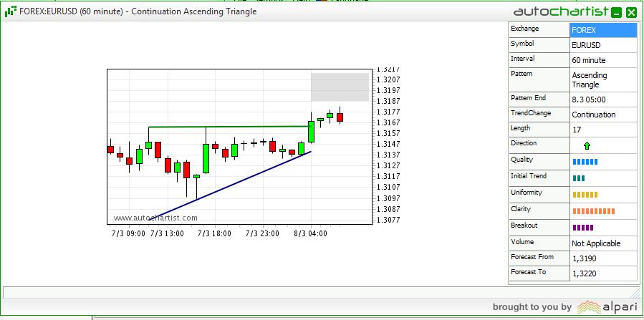The width and height of the screenshot is (644, 320).
Task: Close the autochartist pattern window
Action: point(631,12)
